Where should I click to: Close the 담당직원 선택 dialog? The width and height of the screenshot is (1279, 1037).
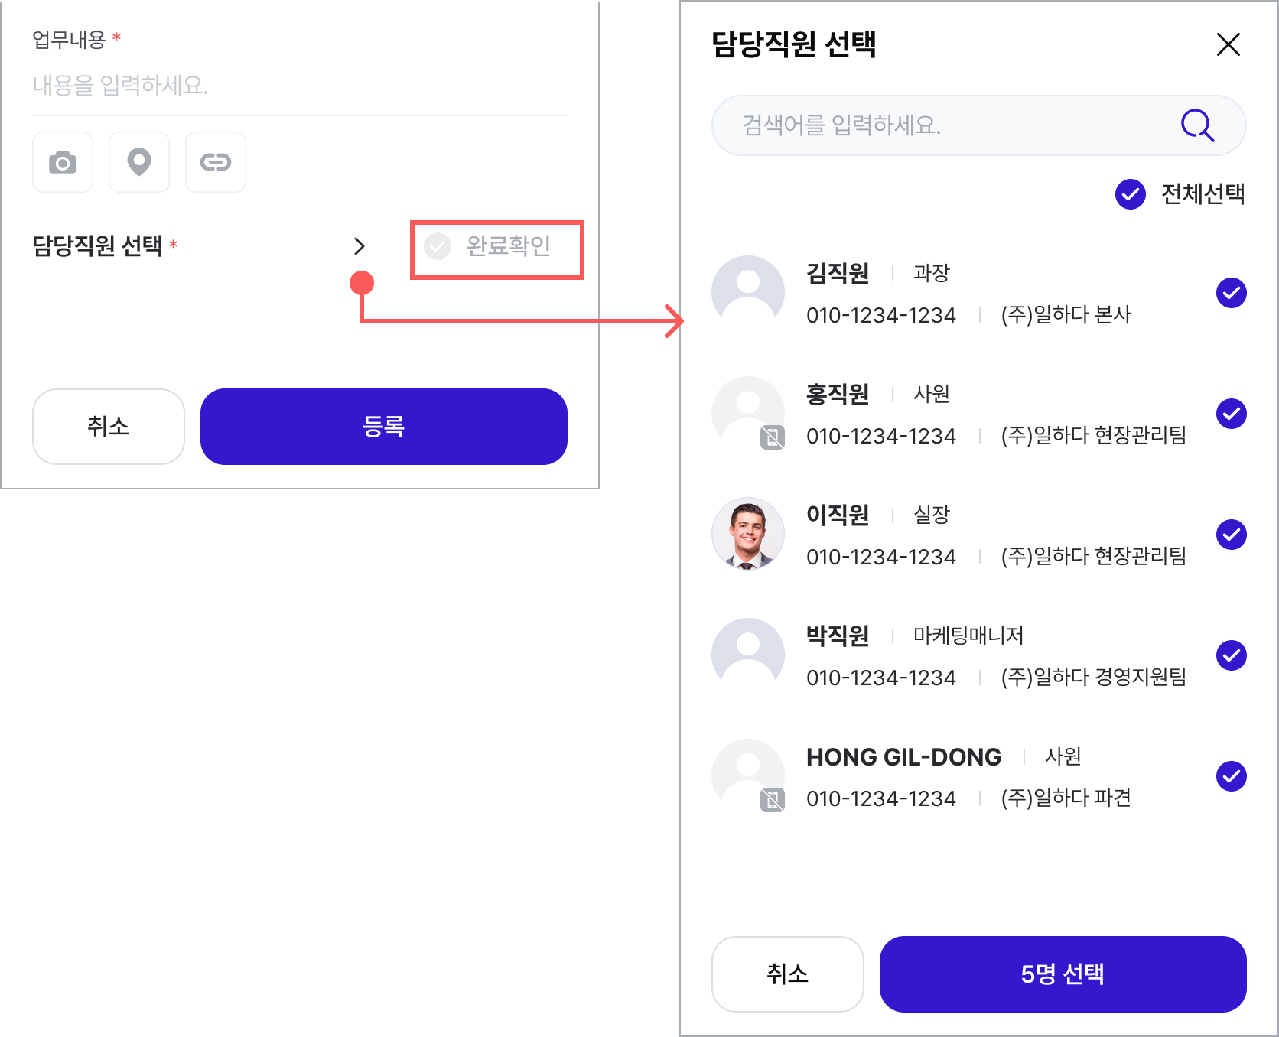(1228, 44)
